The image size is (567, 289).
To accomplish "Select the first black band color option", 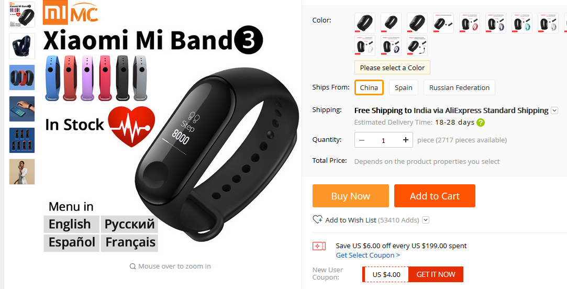I will pyautogui.click(x=365, y=23).
